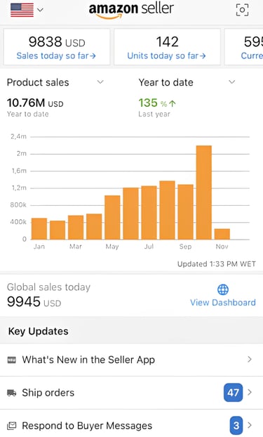Open Units today so far link

click(x=166, y=56)
